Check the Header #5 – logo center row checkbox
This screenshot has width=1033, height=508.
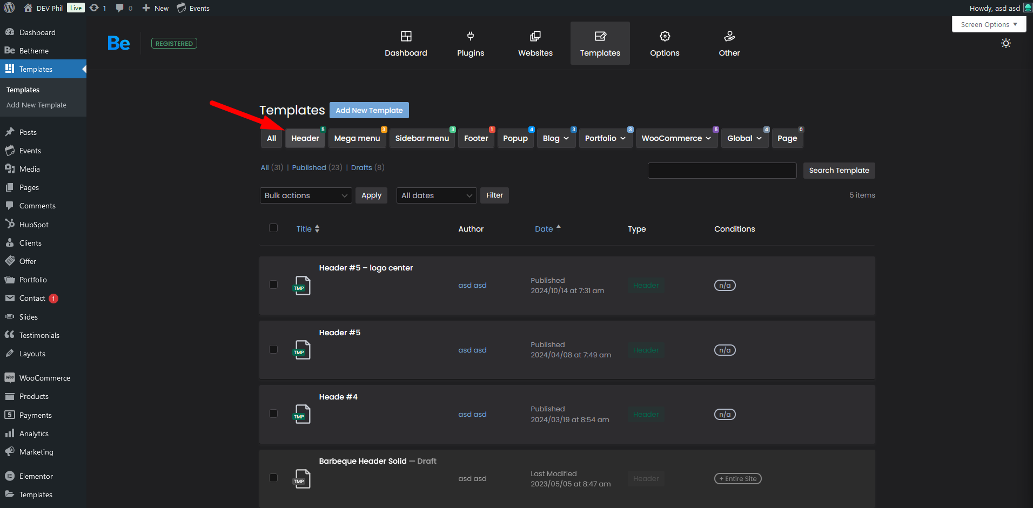point(273,285)
